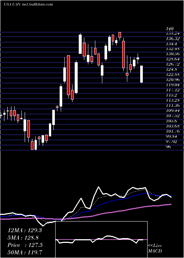184x258 pixels.
Task: Click the 111.36 price axis label
Action: point(173,105)
